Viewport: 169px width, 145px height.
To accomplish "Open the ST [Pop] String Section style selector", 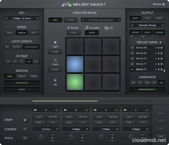I will click(101, 20).
